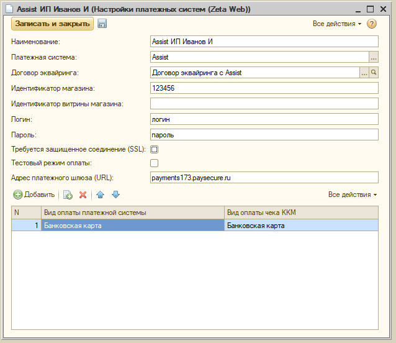Select Банковская карта in ККМ check column

(x=301, y=225)
